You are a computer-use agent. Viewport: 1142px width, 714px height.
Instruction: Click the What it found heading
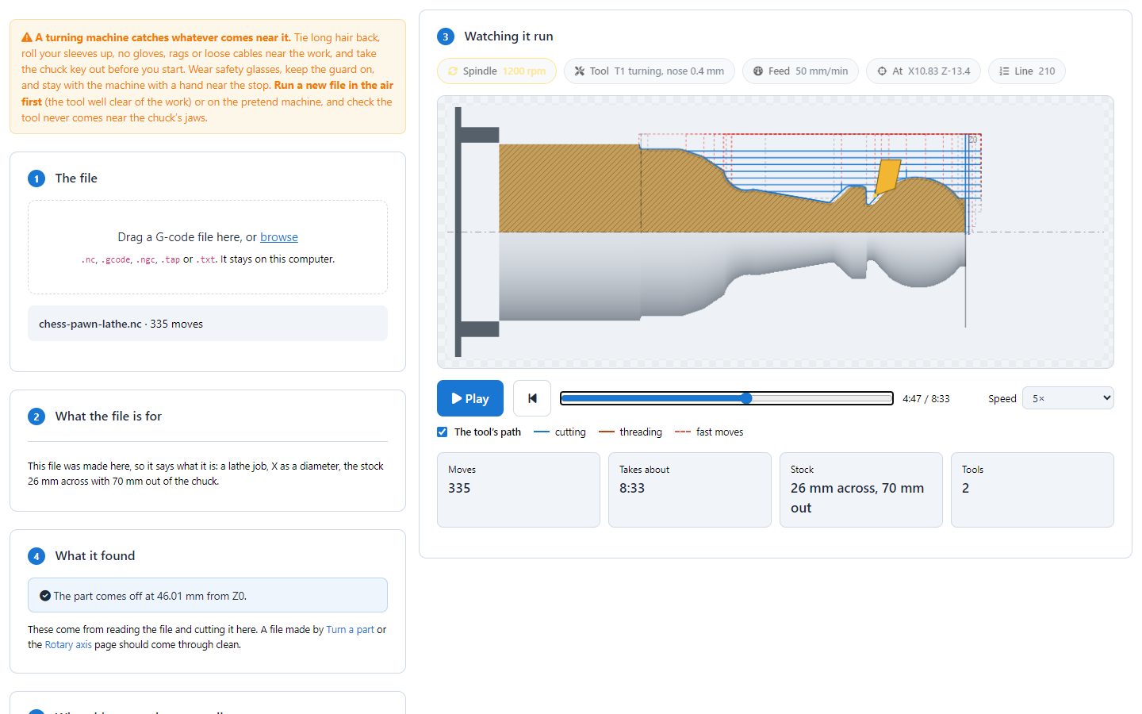pos(95,556)
